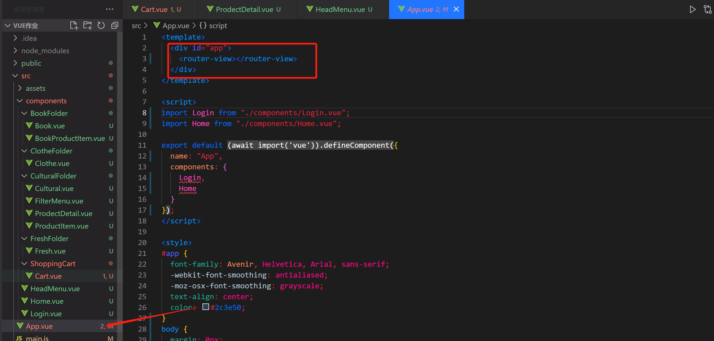Close the App.vue tab
This screenshot has width=714, height=341.
456,9
